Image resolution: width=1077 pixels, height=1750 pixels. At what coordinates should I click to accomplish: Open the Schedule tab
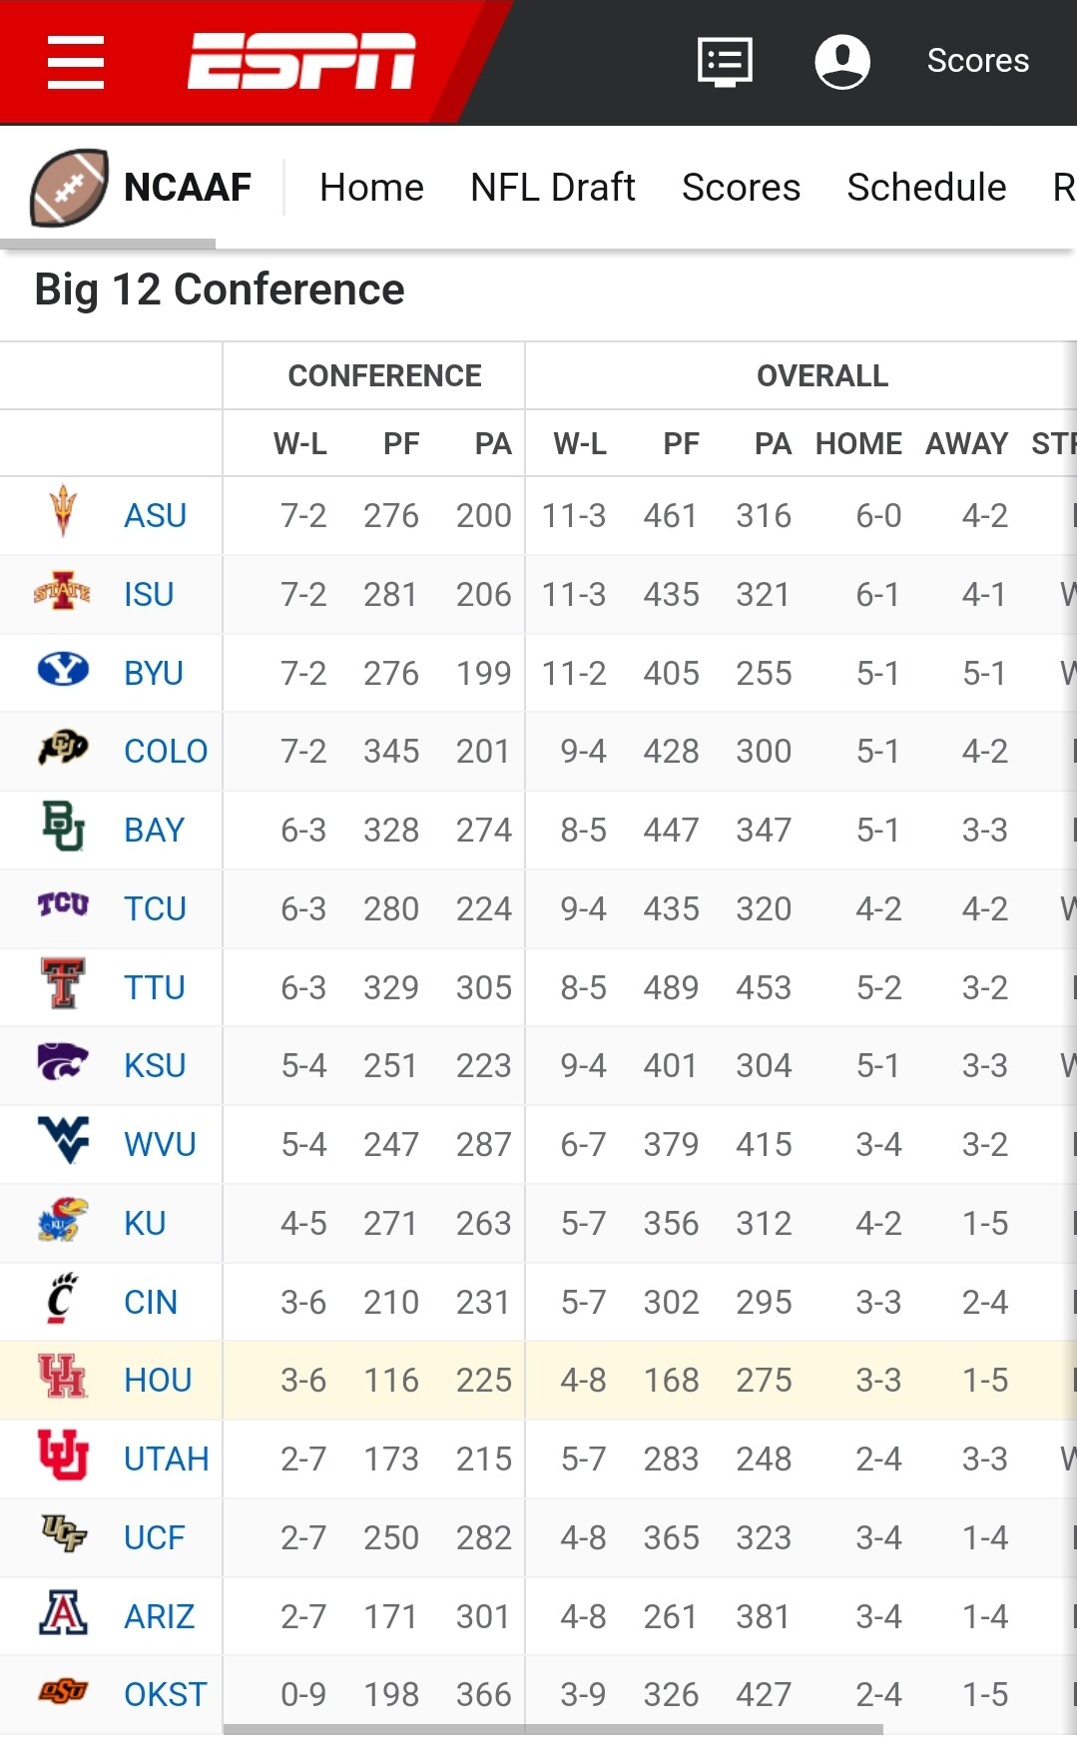coord(926,188)
